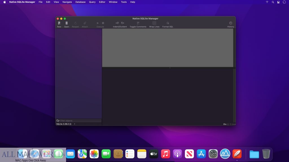Open Apple TV from the Dock

tap(154, 154)
